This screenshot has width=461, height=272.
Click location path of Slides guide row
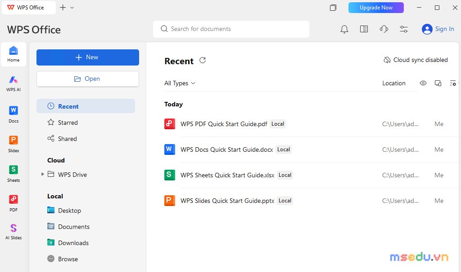pos(400,201)
